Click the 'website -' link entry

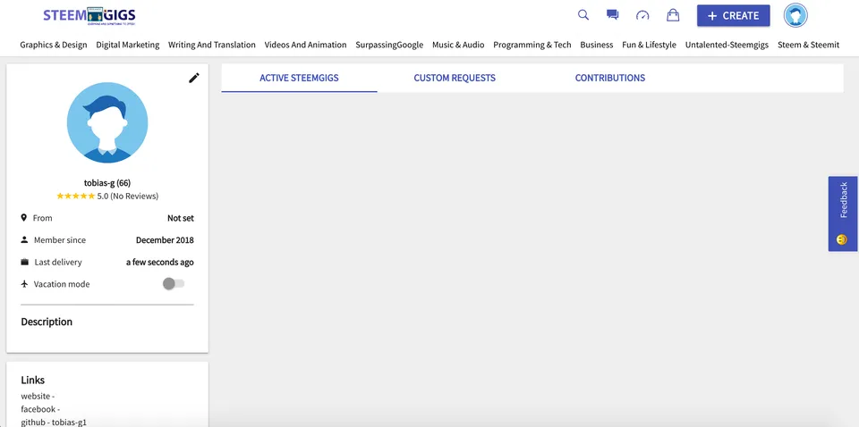38,396
